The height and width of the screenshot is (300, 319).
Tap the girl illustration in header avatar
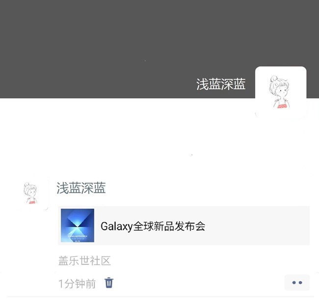point(280,92)
